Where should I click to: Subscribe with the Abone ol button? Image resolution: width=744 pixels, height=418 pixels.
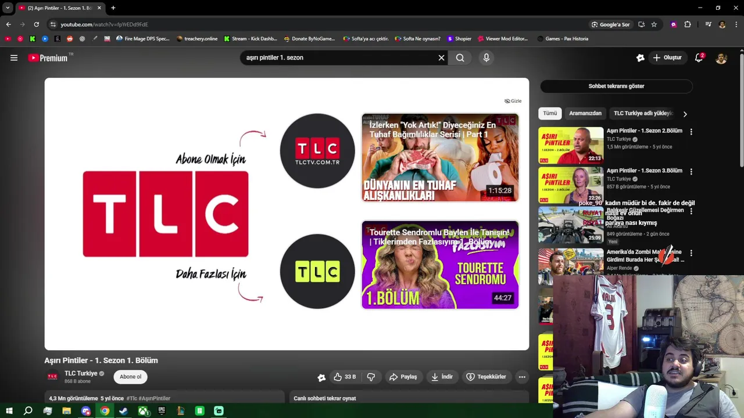pos(130,377)
